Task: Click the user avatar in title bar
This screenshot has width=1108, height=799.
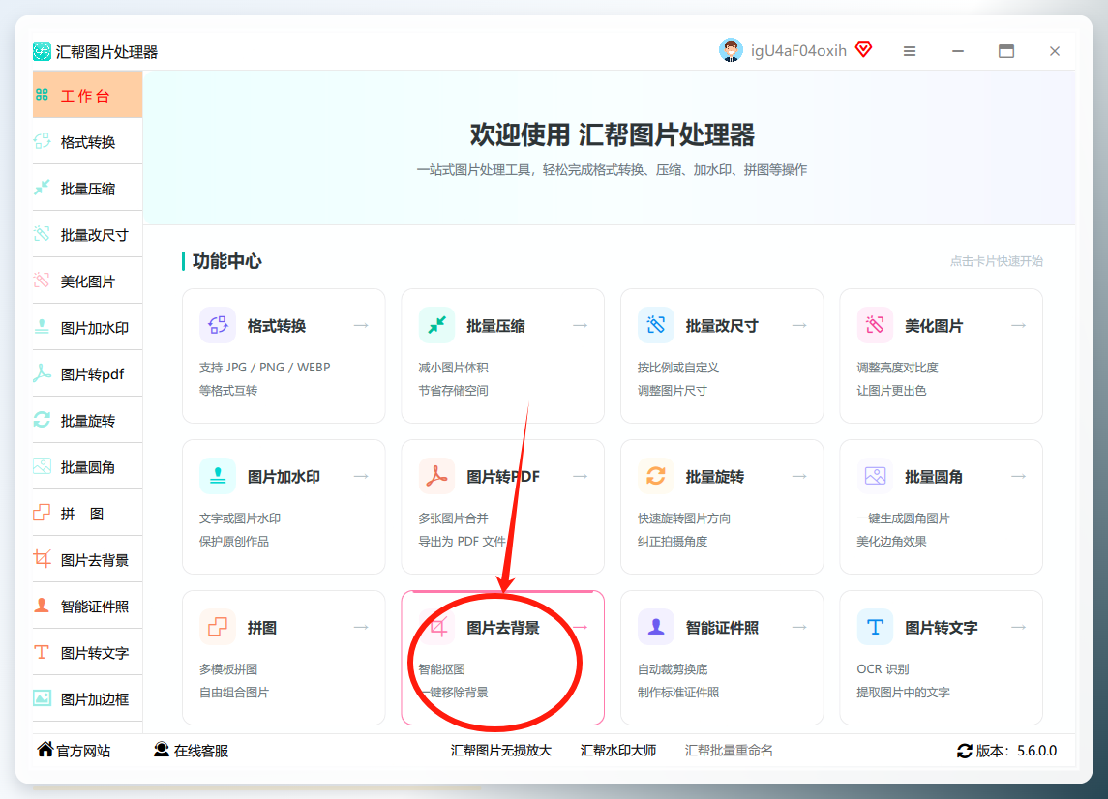Action: 731,51
